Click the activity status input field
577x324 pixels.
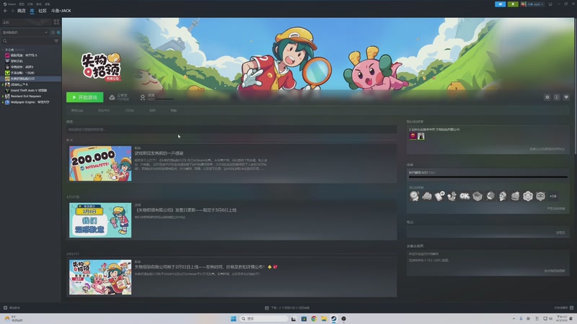[x=232, y=130]
